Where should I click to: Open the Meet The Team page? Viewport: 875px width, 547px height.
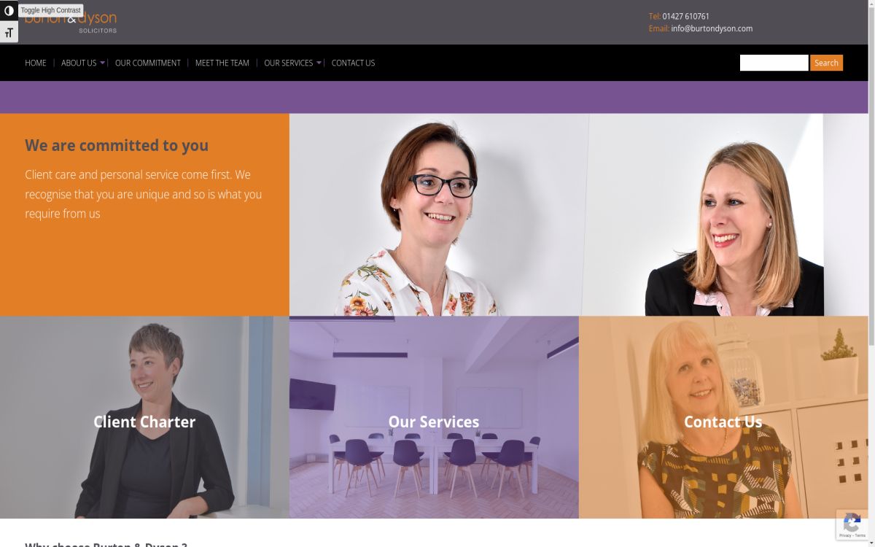pos(222,63)
